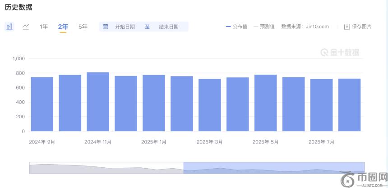Click the 2024年 11月 tallest bar

click(98, 102)
